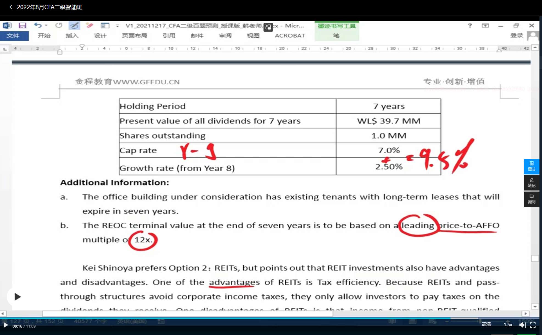Click the Additional Information: heading
The image size is (542, 335).
coord(114,182)
